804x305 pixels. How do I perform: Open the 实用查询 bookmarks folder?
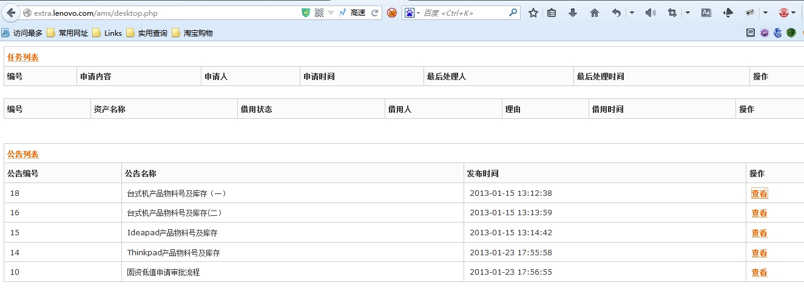147,33
